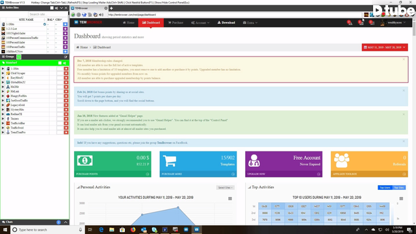Screen dimensions: 416x234
Task: Toggle the checkbox in MysteryHits row
Action: (60, 110)
